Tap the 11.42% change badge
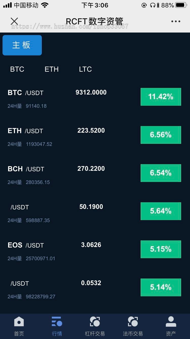This screenshot has width=190, height=339. [161, 97]
